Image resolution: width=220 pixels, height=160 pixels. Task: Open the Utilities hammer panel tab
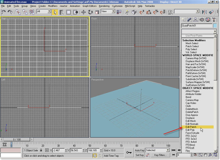[x=214, y=19]
